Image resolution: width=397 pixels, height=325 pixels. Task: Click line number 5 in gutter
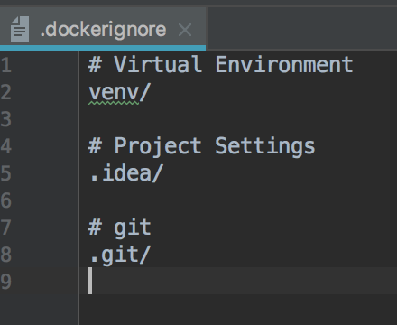[5, 173]
